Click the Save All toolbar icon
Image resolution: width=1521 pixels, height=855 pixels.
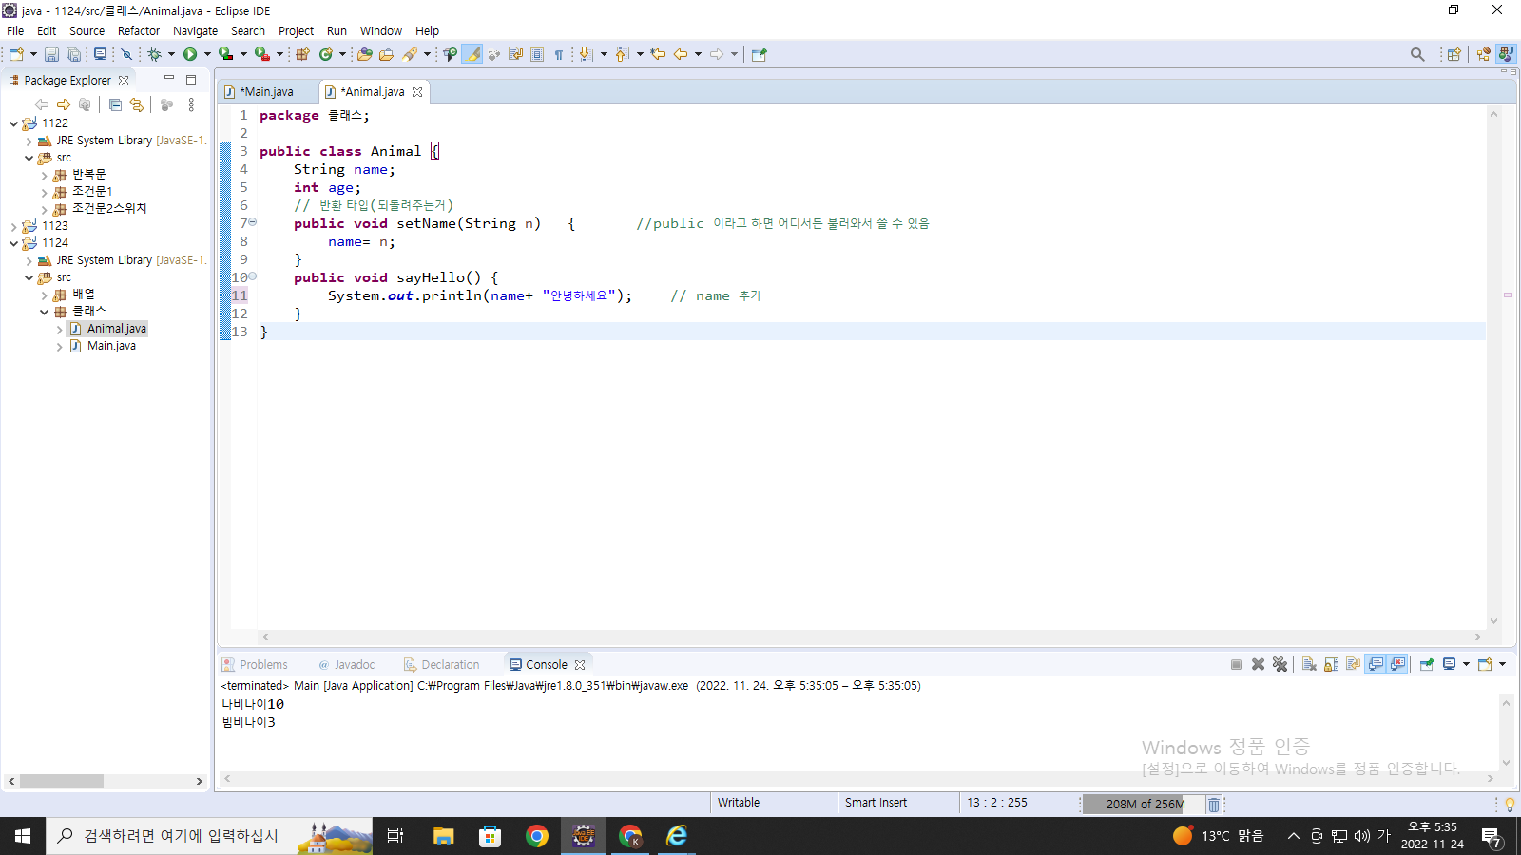[73, 54]
